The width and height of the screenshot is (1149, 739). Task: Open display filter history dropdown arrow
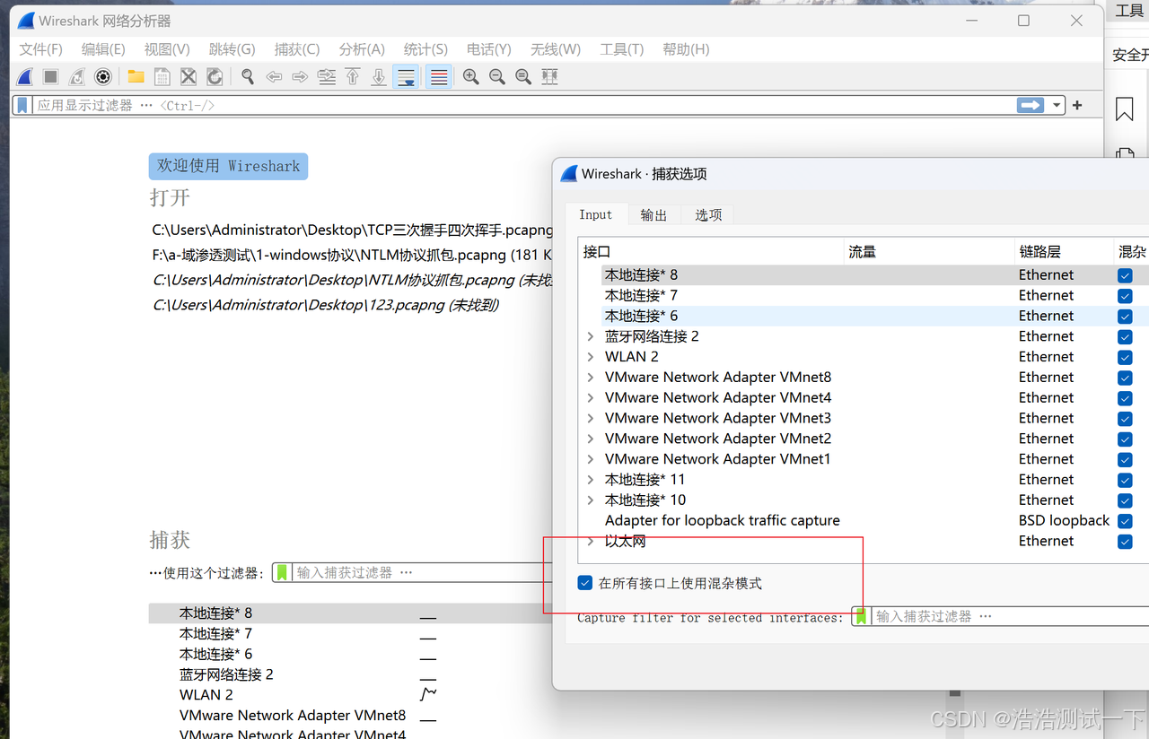(1057, 105)
